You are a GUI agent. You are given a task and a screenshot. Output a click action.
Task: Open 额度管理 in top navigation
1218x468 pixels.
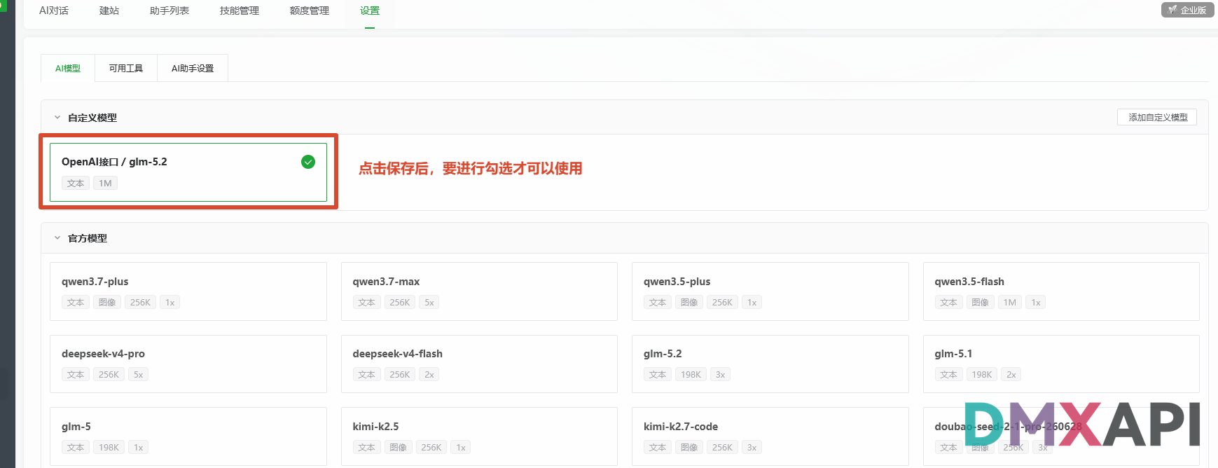310,11
